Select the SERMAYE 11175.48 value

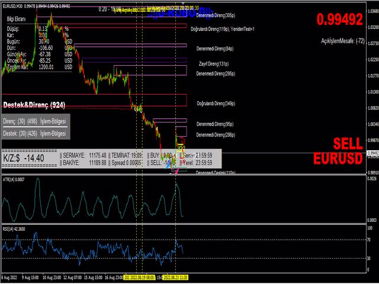pyautogui.click(x=97, y=155)
